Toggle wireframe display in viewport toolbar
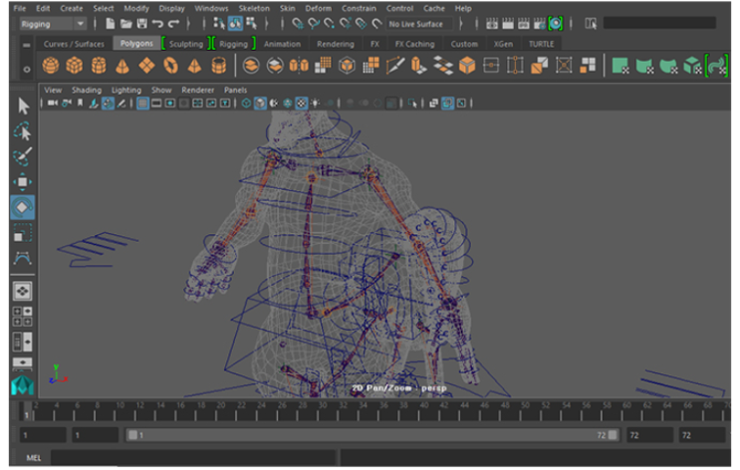This screenshot has width=740, height=470. point(246,103)
